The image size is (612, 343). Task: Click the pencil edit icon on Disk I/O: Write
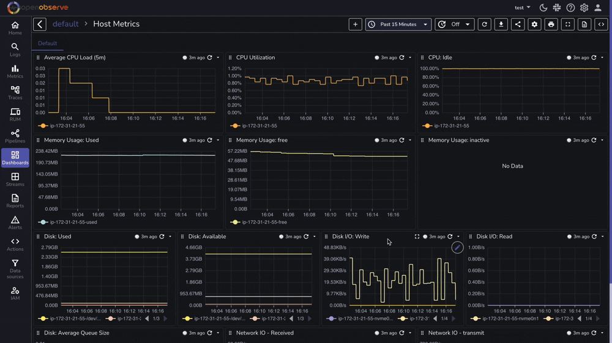pos(457,248)
